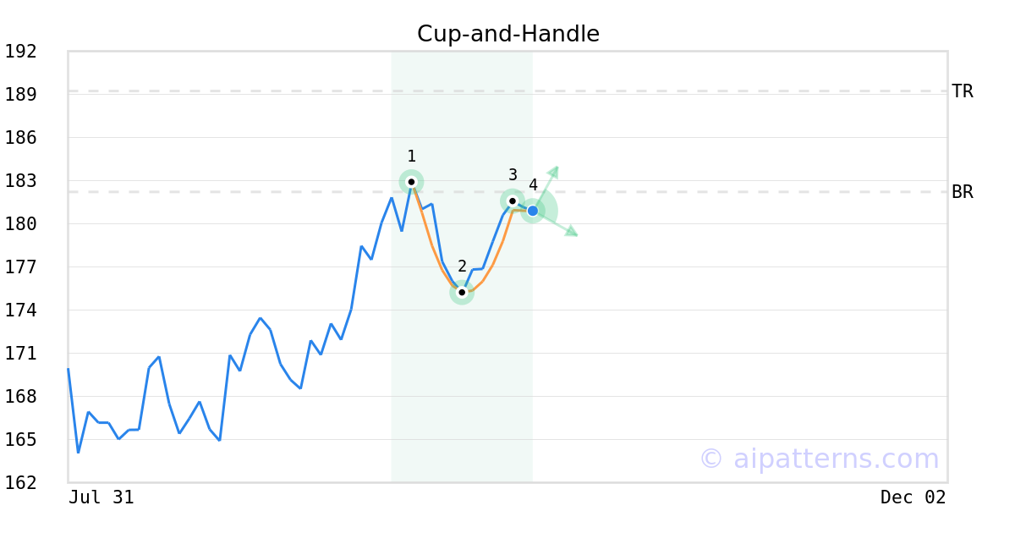Click the 192 price axis label
Viewport: 1015px width, 533px height.
pyautogui.click(x=21, y=52)
